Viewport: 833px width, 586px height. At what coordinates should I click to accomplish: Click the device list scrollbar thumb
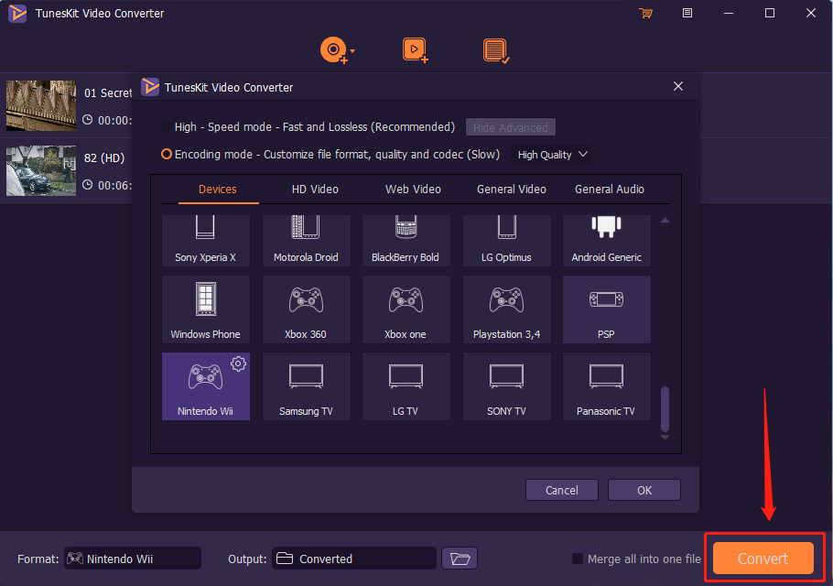665,409
